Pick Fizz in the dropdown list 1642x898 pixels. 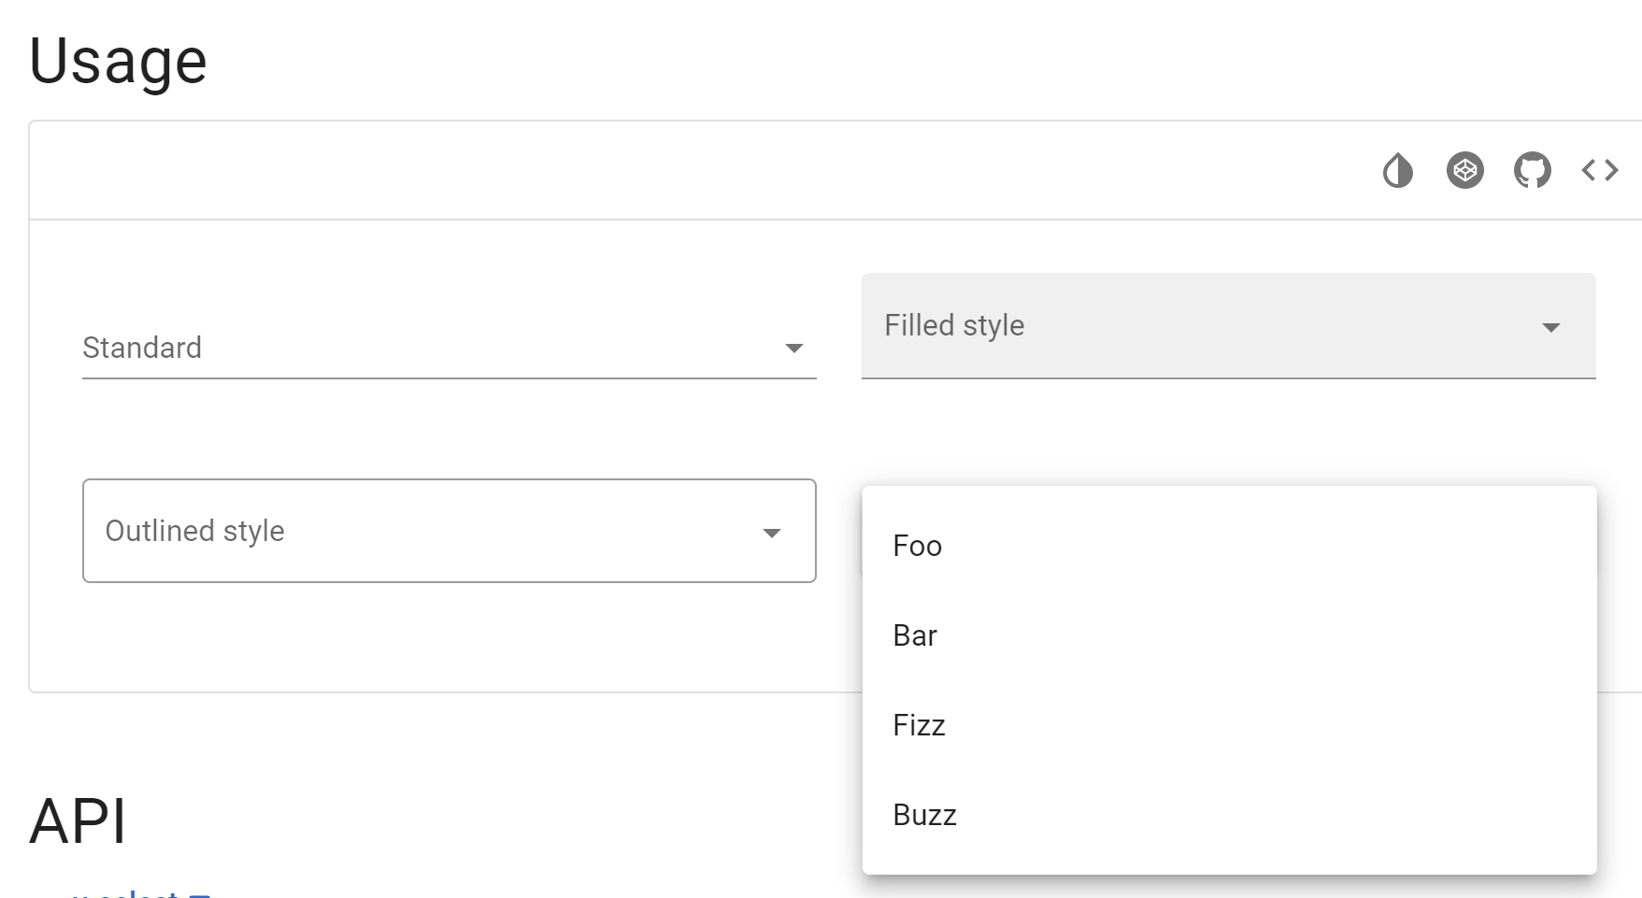pos(919,725)
